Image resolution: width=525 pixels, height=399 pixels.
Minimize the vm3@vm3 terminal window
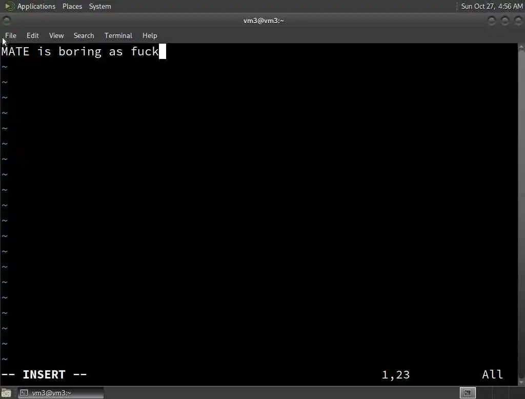[x=492, y=21]
